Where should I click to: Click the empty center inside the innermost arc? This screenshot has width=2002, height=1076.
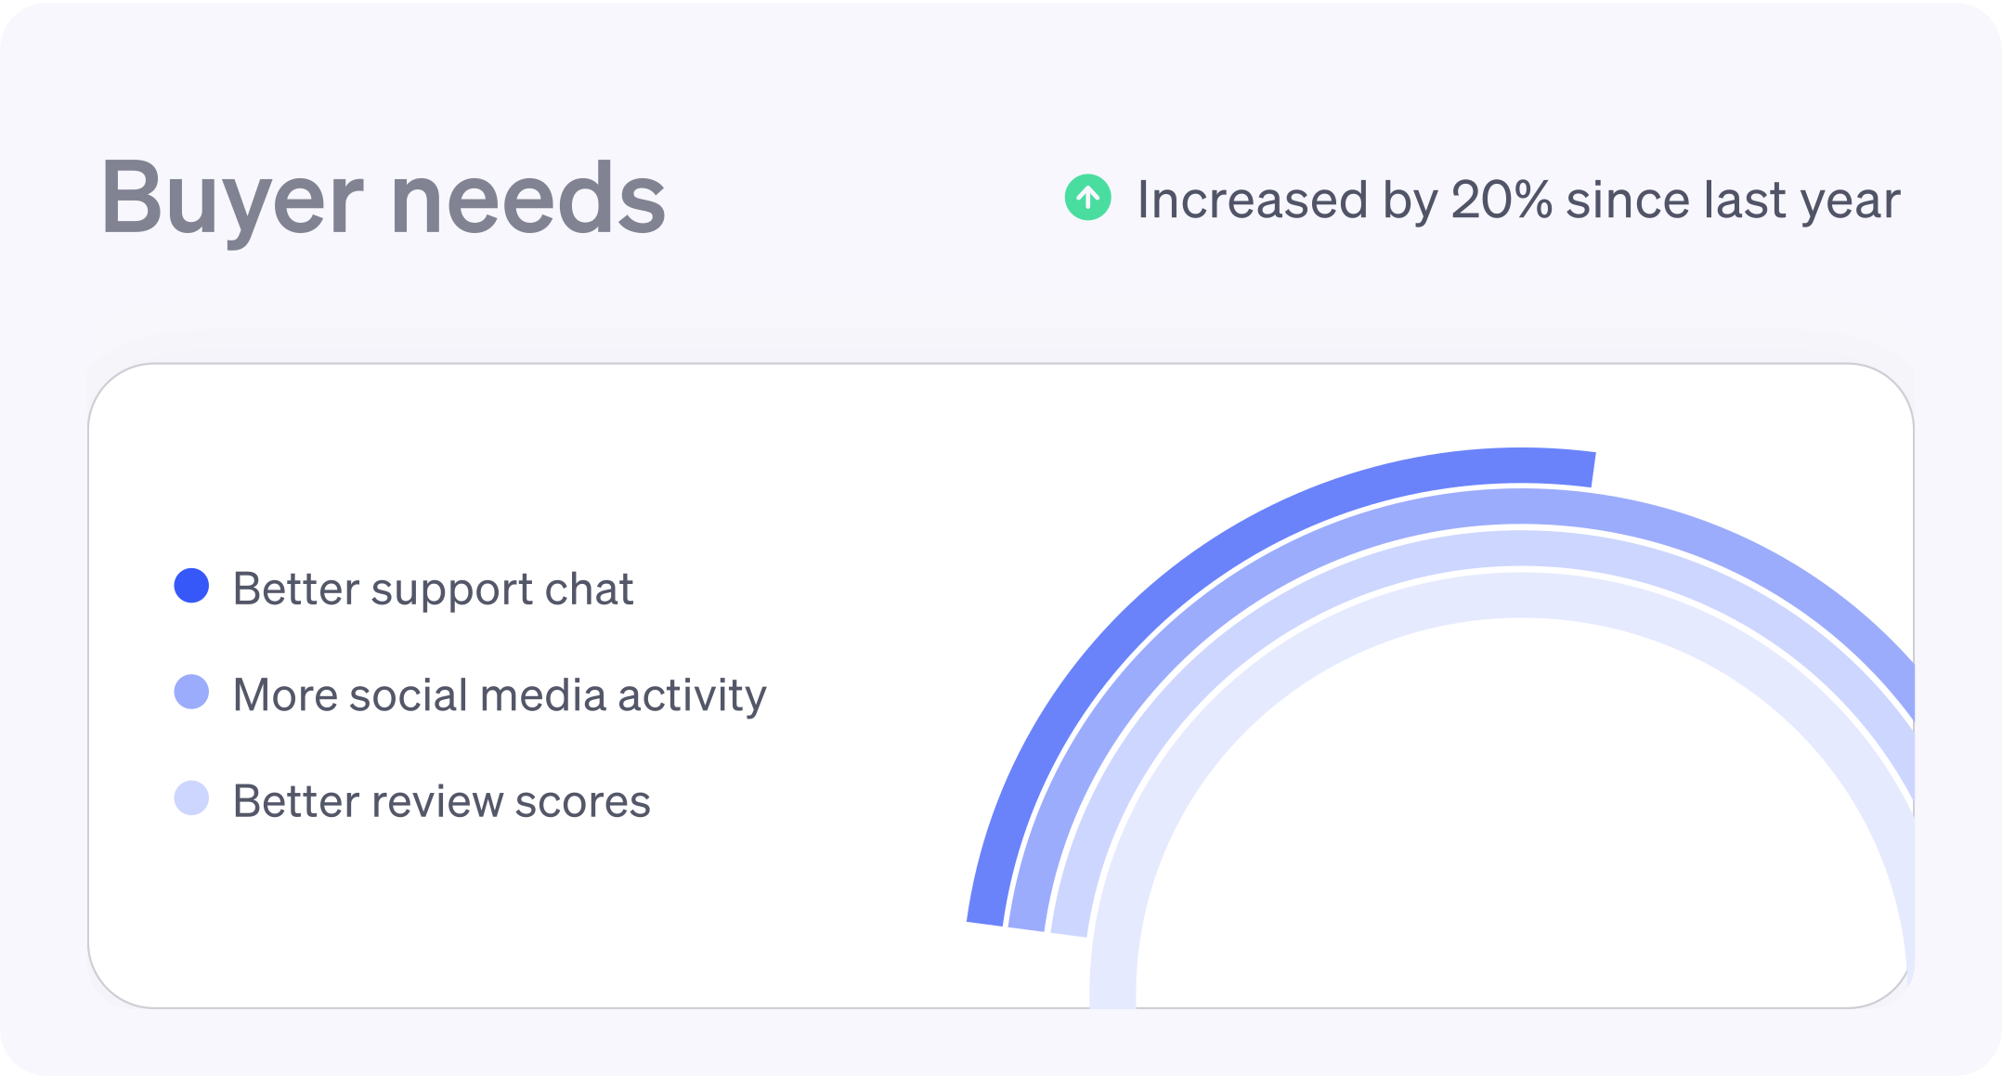pyautogui.click(x=1523, y=836)
